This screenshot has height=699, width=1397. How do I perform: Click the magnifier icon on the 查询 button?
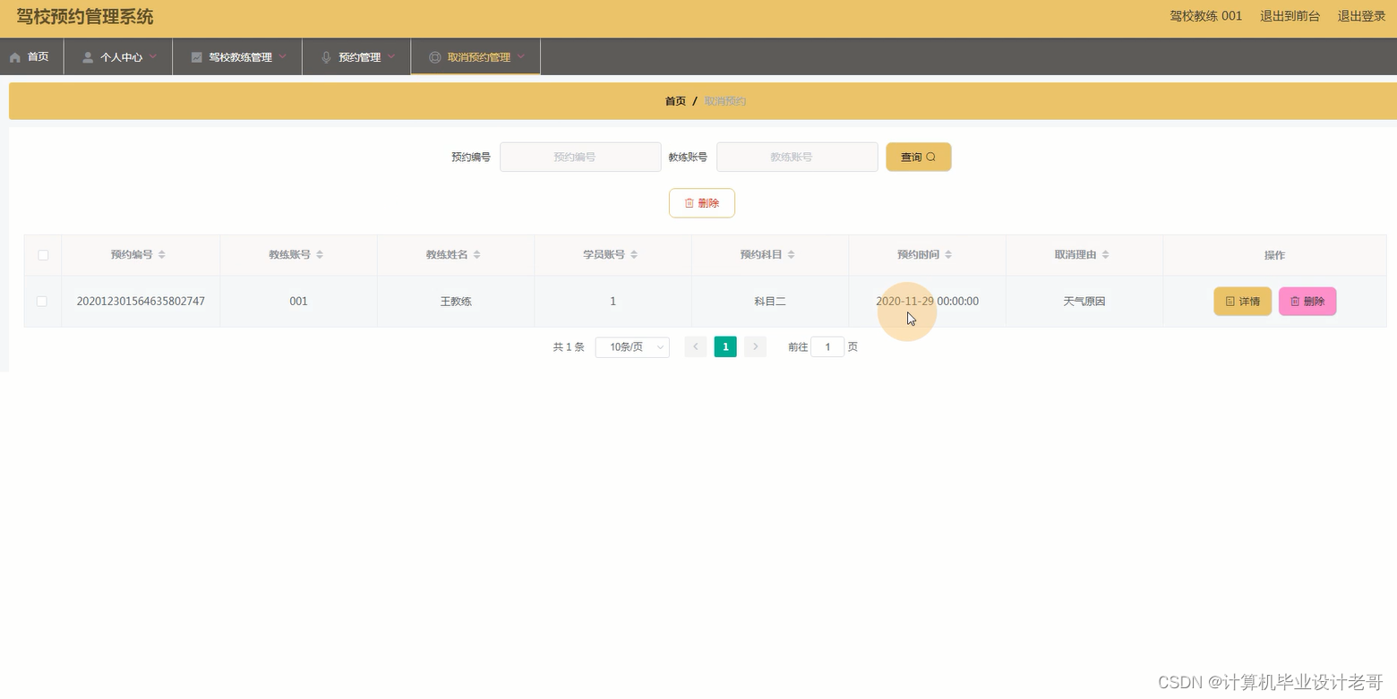[932, 157]
